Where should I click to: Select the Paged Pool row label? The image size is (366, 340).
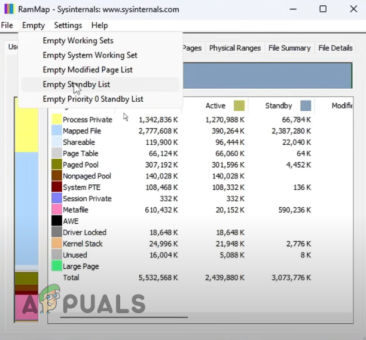(81, 165)
